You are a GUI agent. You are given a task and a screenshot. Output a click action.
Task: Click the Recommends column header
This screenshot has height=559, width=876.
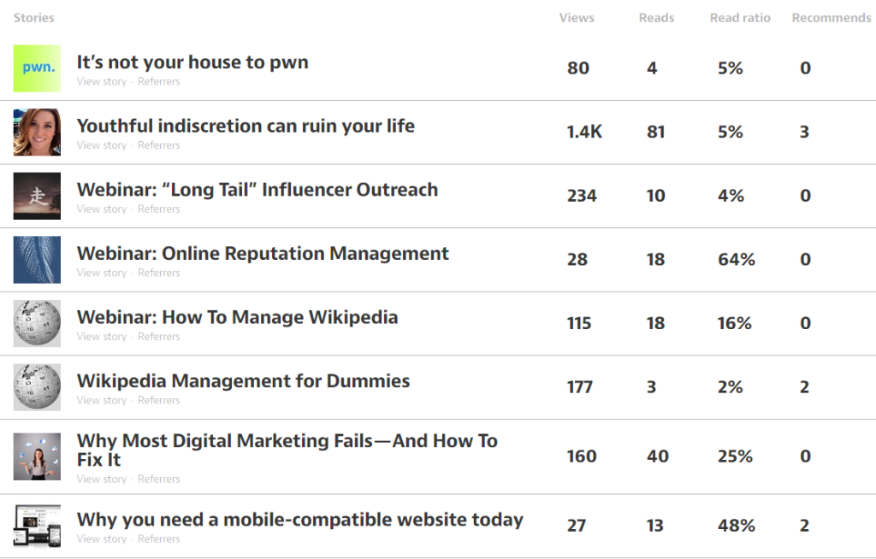(x=831, y=18)
